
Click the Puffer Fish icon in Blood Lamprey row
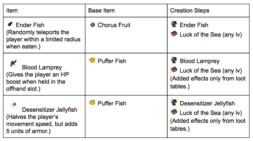[92, 61]
